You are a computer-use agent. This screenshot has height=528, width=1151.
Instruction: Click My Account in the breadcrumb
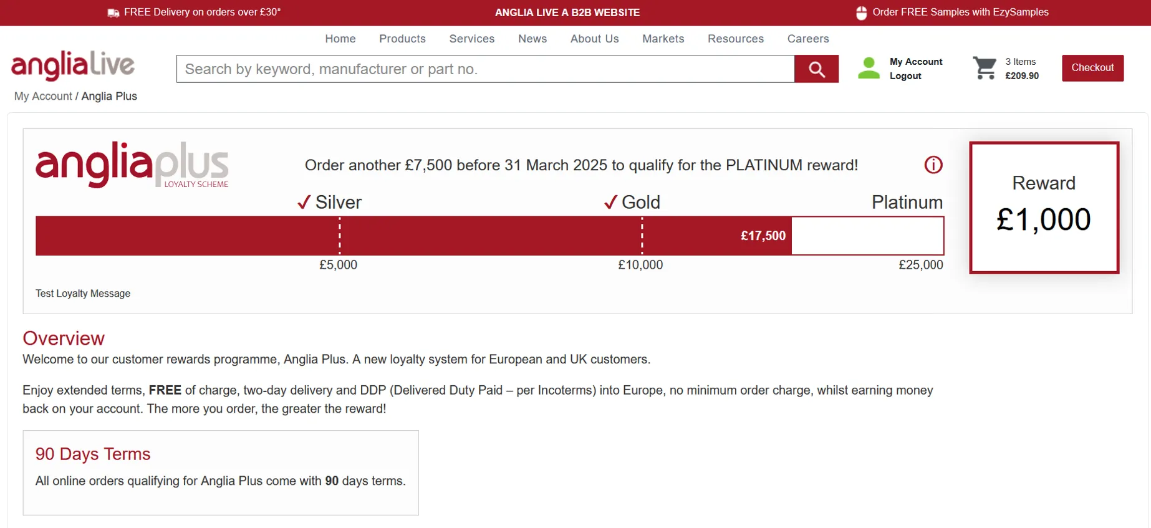[x=43, y=96]
